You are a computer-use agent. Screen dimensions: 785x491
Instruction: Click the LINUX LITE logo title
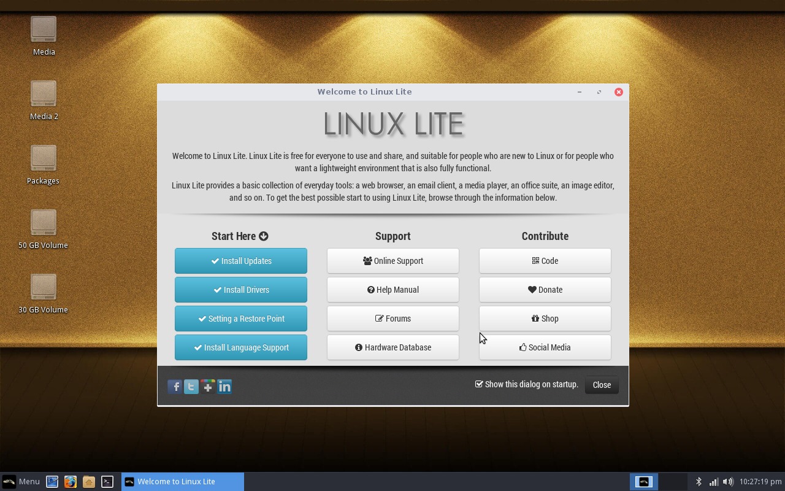pos(393,125)
